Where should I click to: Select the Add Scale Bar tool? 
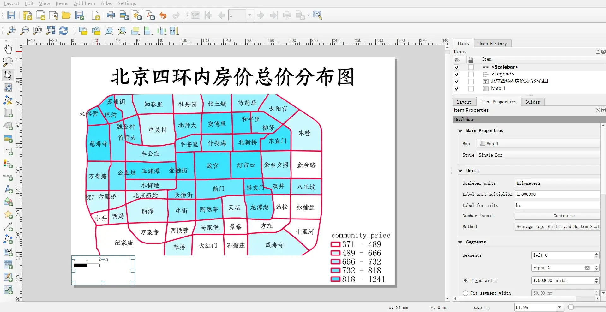tap(8, 177)
